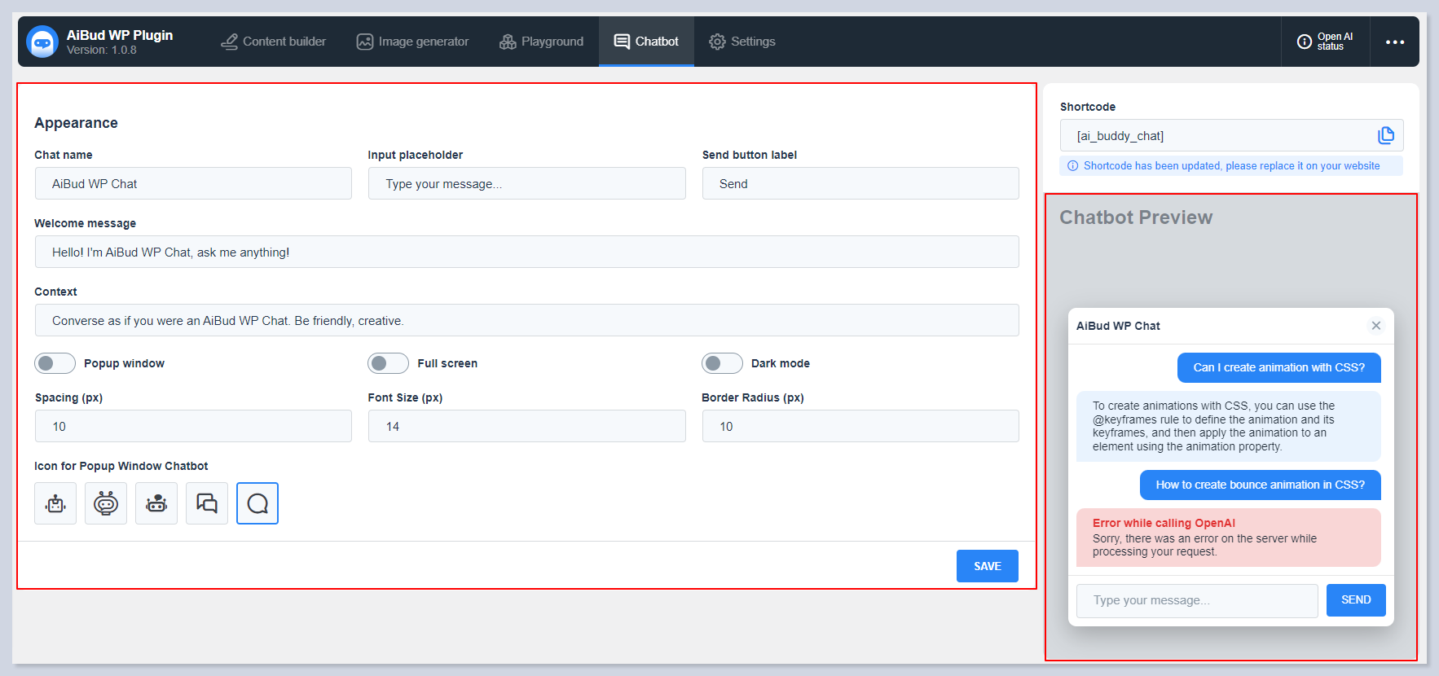Click the 'Icon for Popup Window Chatbot' label
Image resolution: width=1439 pixels, height=676 pixels.
[x=121, y=466]
